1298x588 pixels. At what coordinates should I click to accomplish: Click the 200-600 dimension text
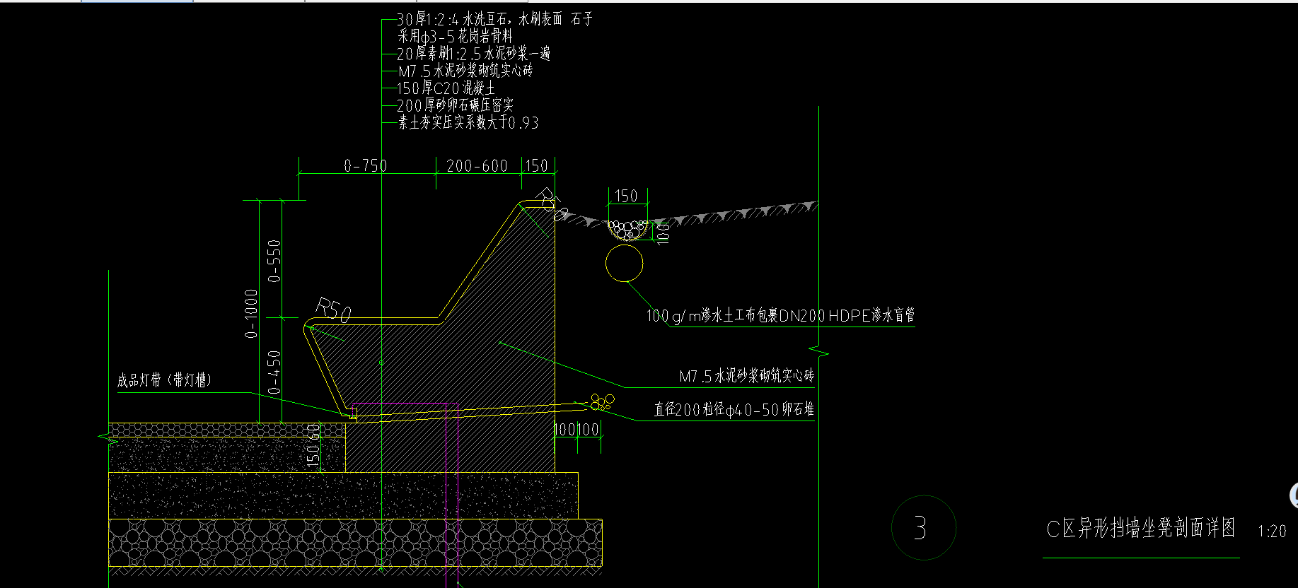[x=477, y=166]
